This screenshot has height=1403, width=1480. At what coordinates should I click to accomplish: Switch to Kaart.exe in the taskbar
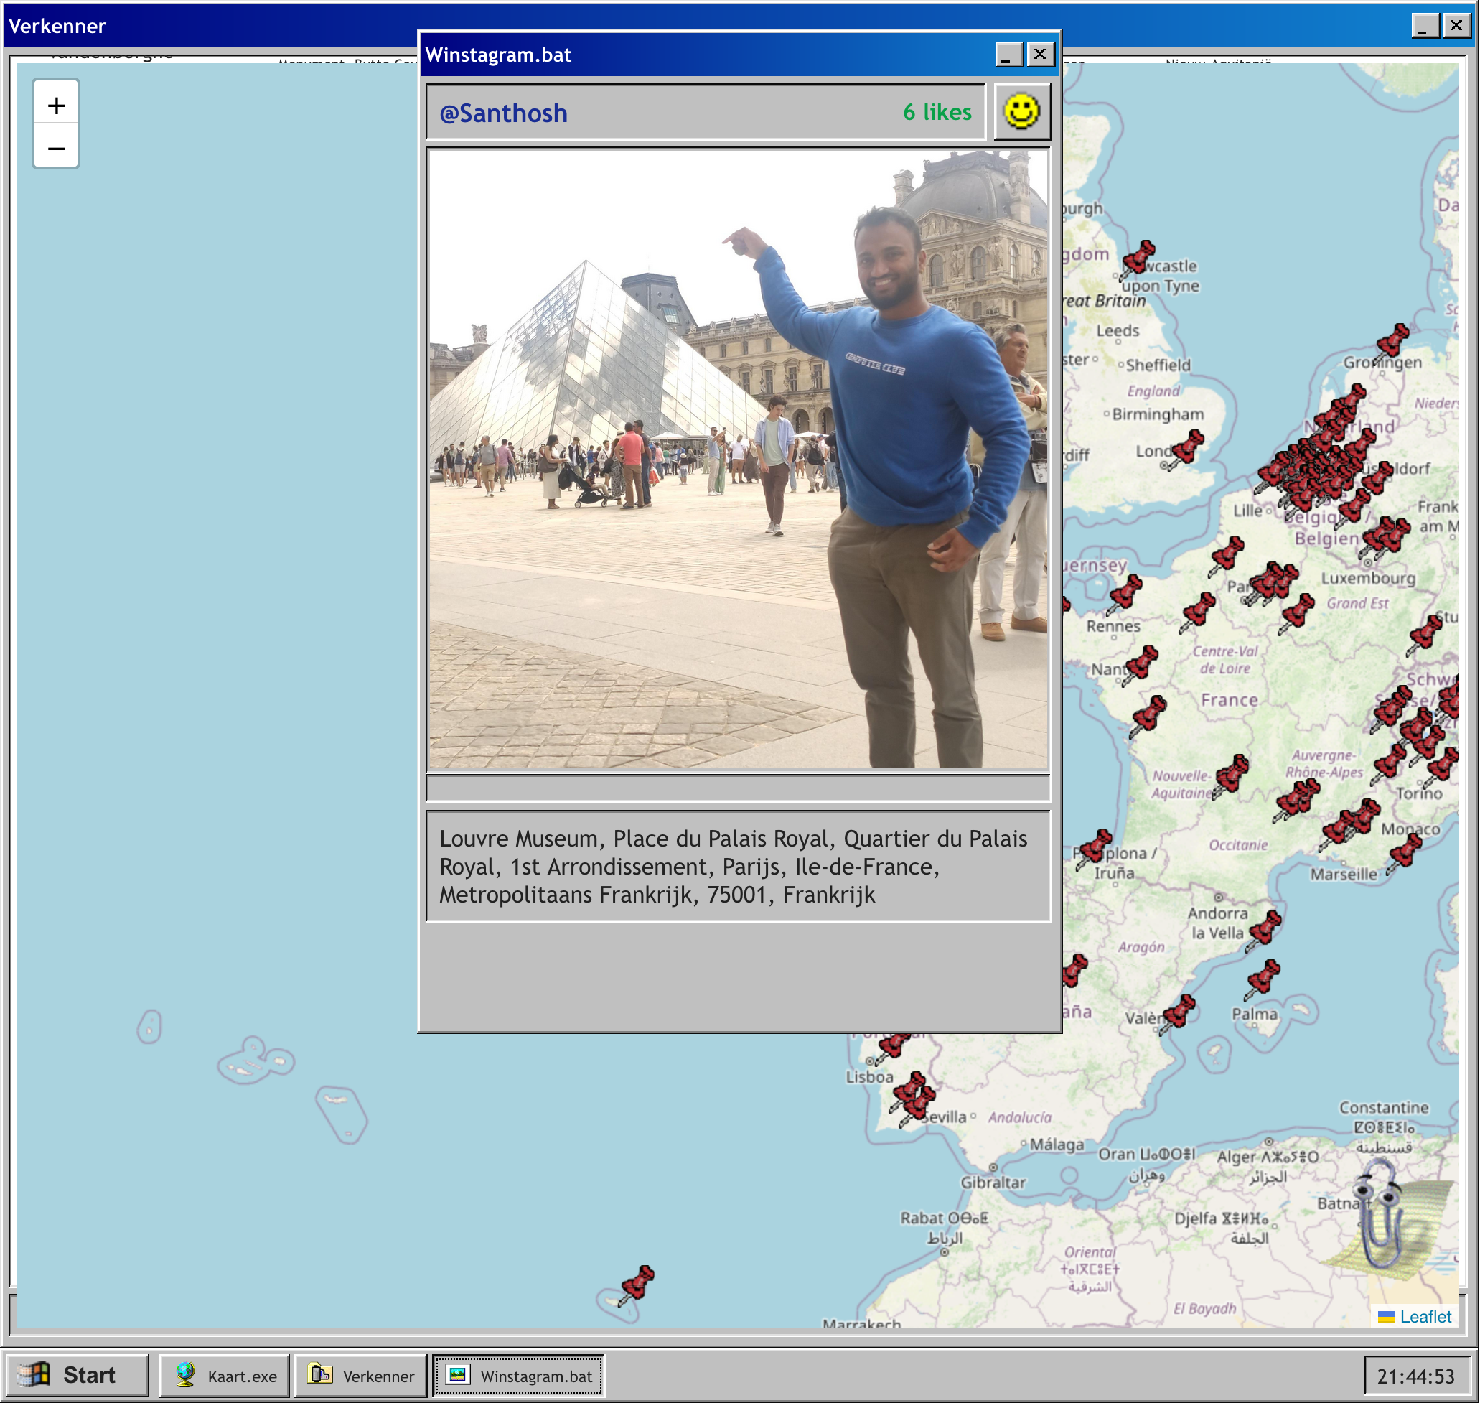point(225,1375)
